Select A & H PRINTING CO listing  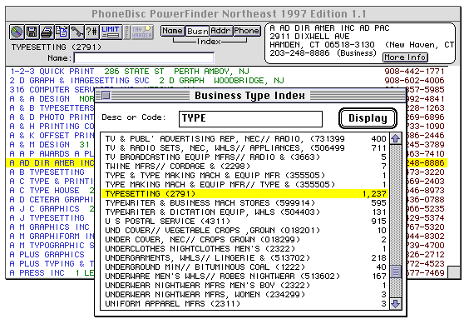(x=51, y=126)
